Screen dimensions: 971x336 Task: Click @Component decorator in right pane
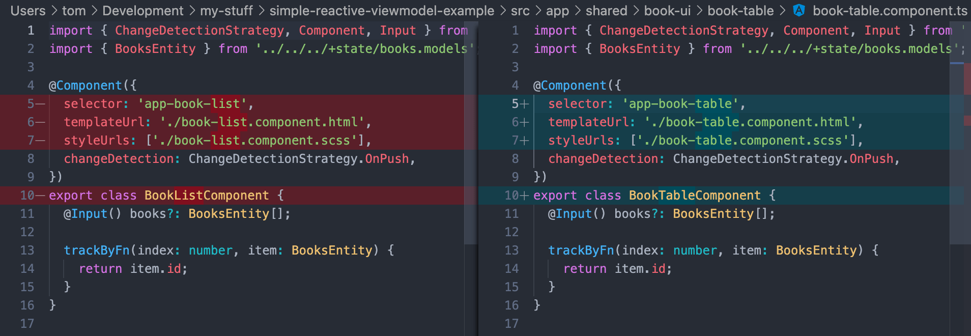[569, 86]
